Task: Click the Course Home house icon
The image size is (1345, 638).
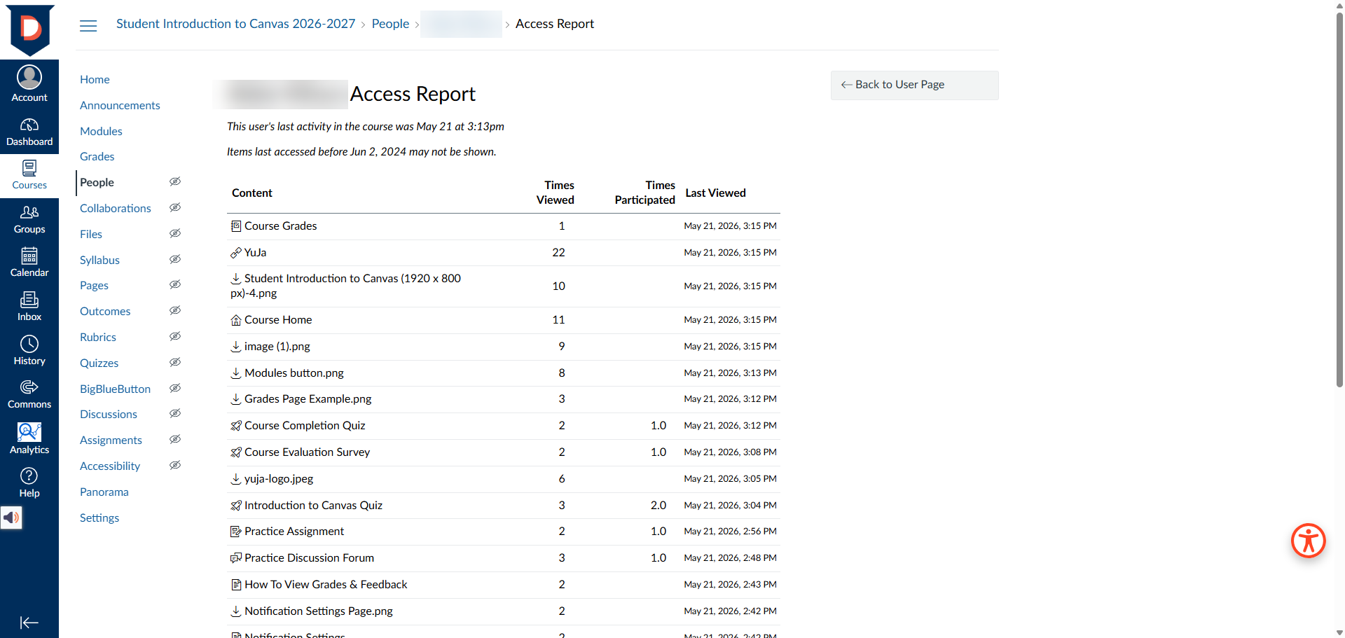Action: tap(236, 320)
